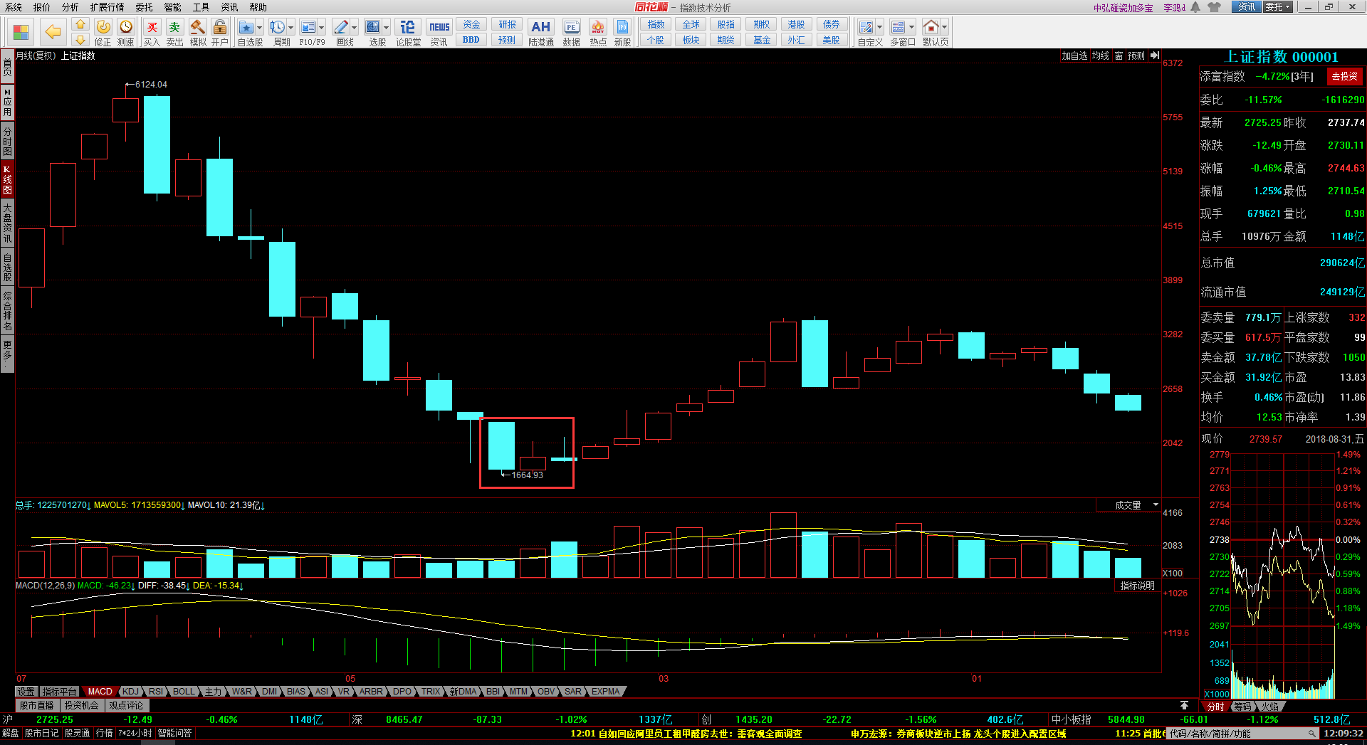1367x745 pixels.
Task: Open 开户 account opening lock icon
Action: pos(220,33)
